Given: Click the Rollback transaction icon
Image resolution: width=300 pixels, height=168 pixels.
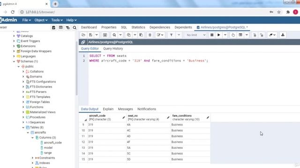Looking at the screenshot, I should (262, 35).
